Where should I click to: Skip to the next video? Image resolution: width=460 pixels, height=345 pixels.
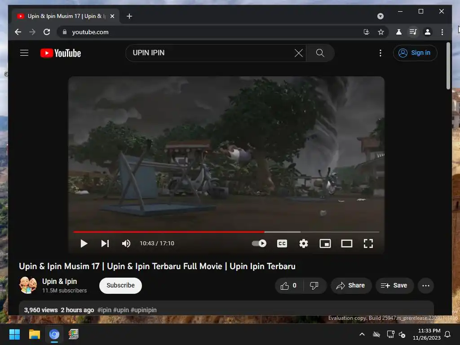[105, 243]
